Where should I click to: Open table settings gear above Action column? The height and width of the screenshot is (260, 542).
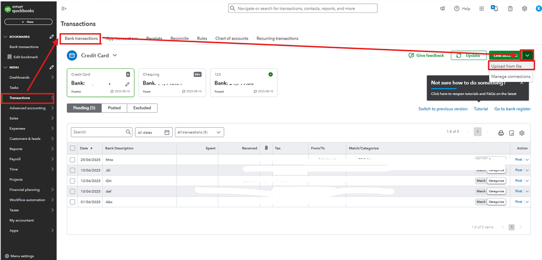tap(522, 133)
